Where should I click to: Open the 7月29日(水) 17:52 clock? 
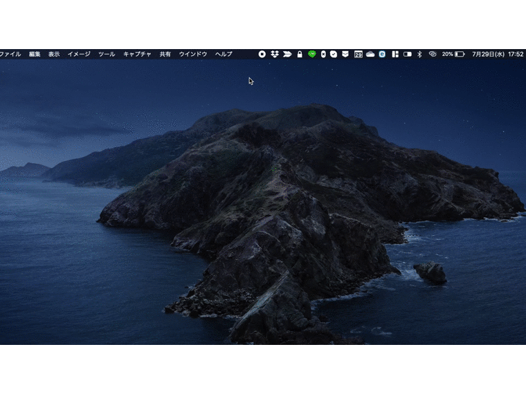pyautogui.click(x=498, y=54)
